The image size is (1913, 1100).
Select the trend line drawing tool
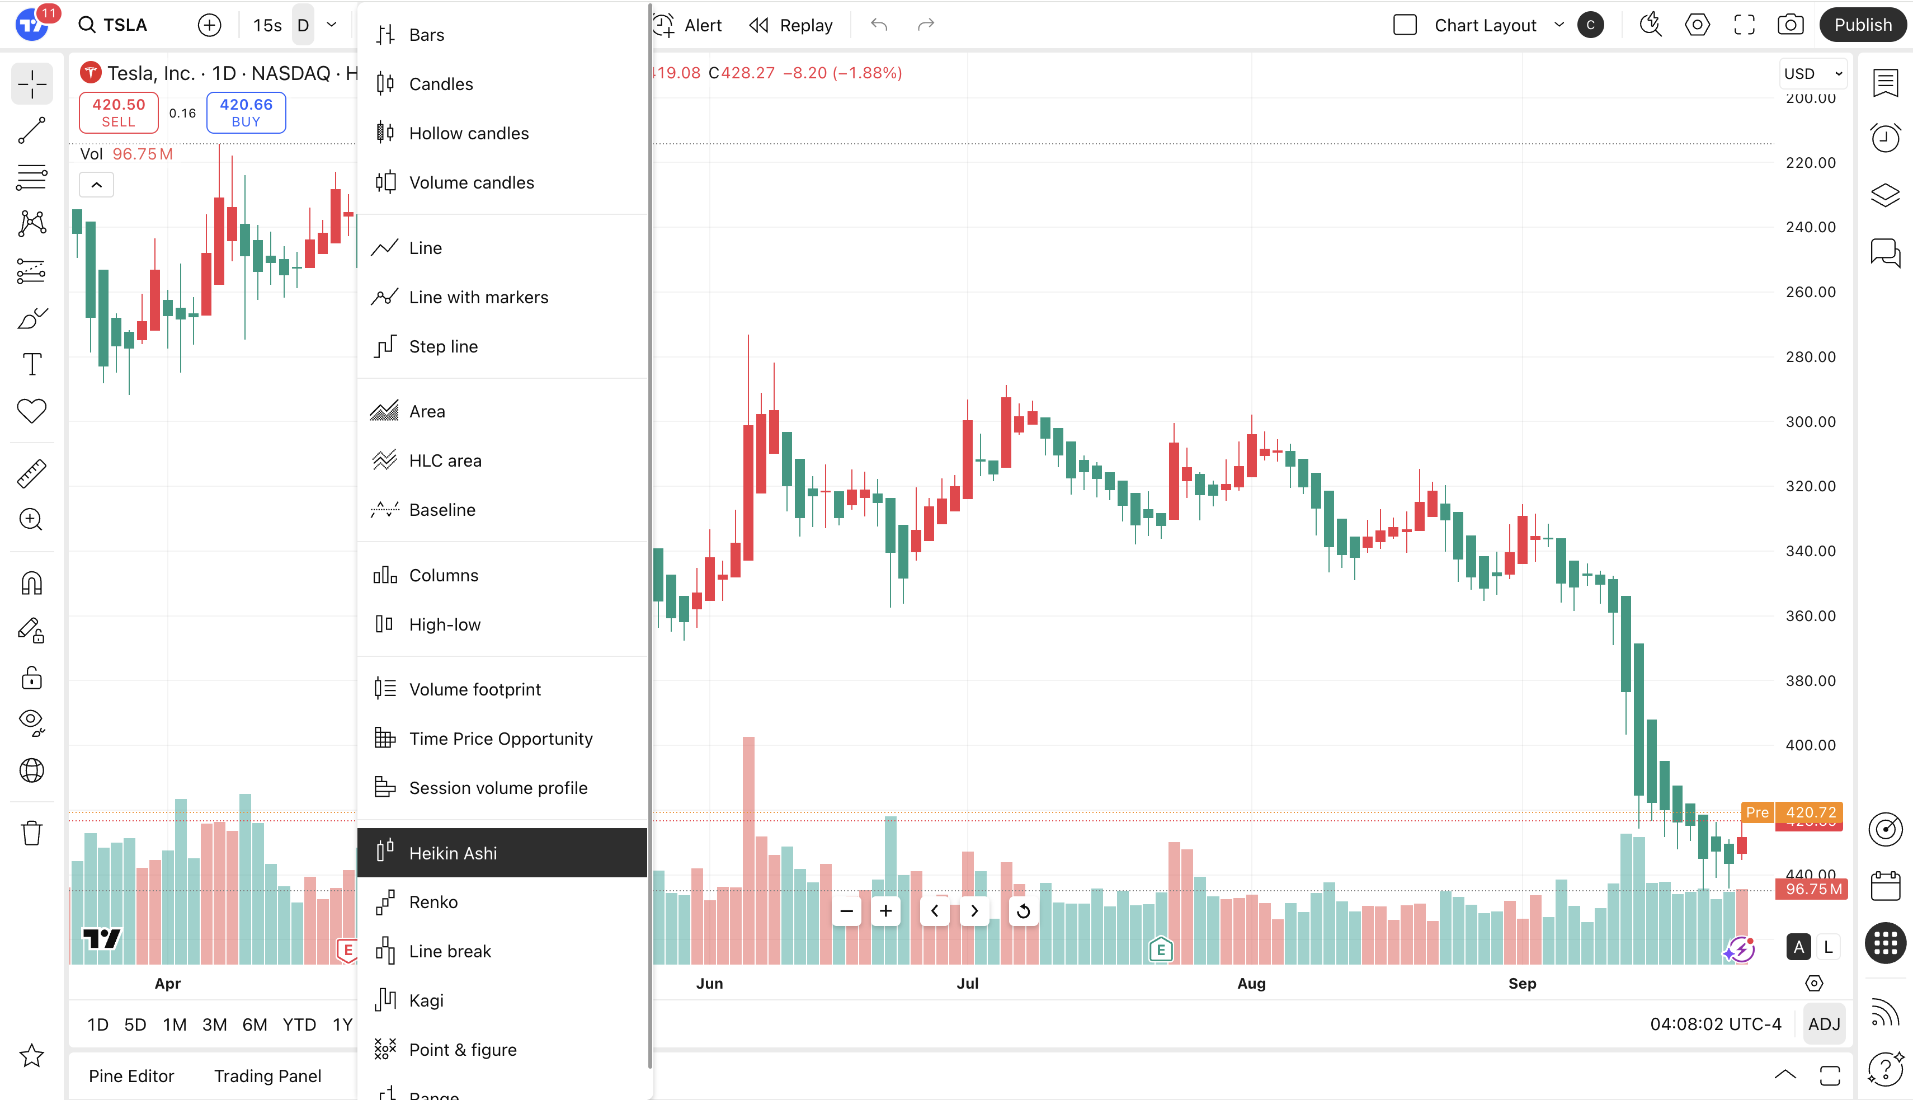point(32,130)
